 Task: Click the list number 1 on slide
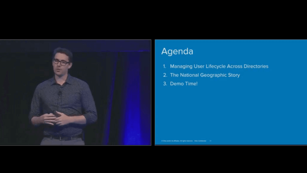pos(165,66)
